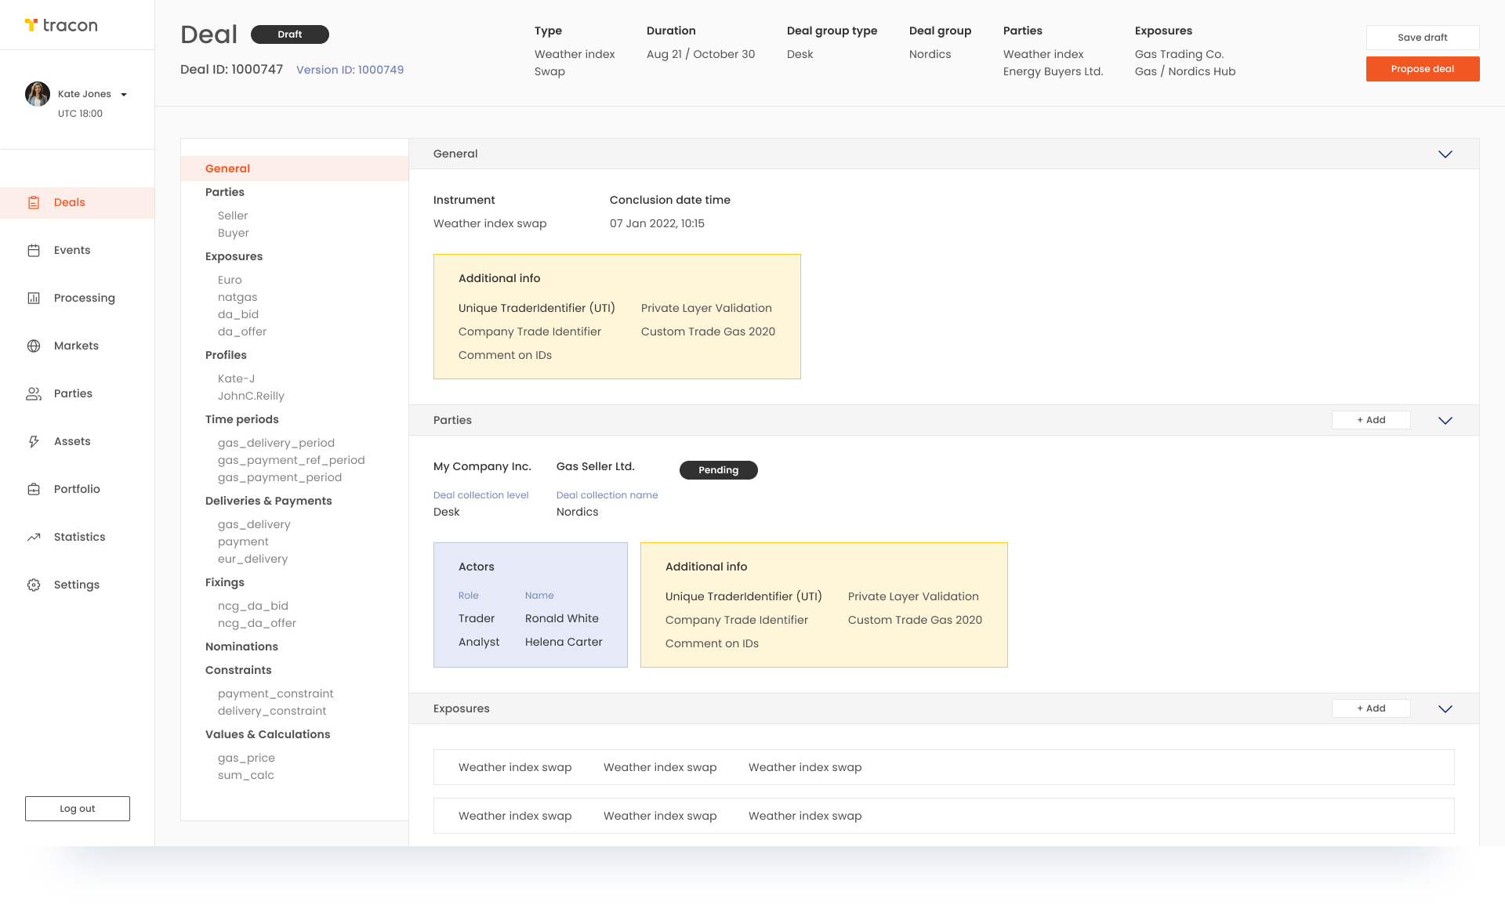The width and height of the screenshot is (1505, 909).
Task: Collapse the Exposures section chevron
Action: coord(1445,709)
